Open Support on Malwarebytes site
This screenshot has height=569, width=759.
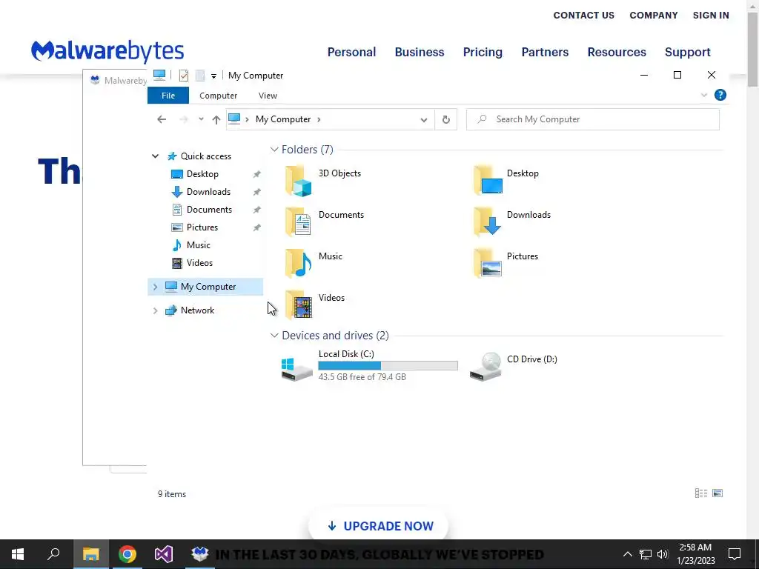687,52
